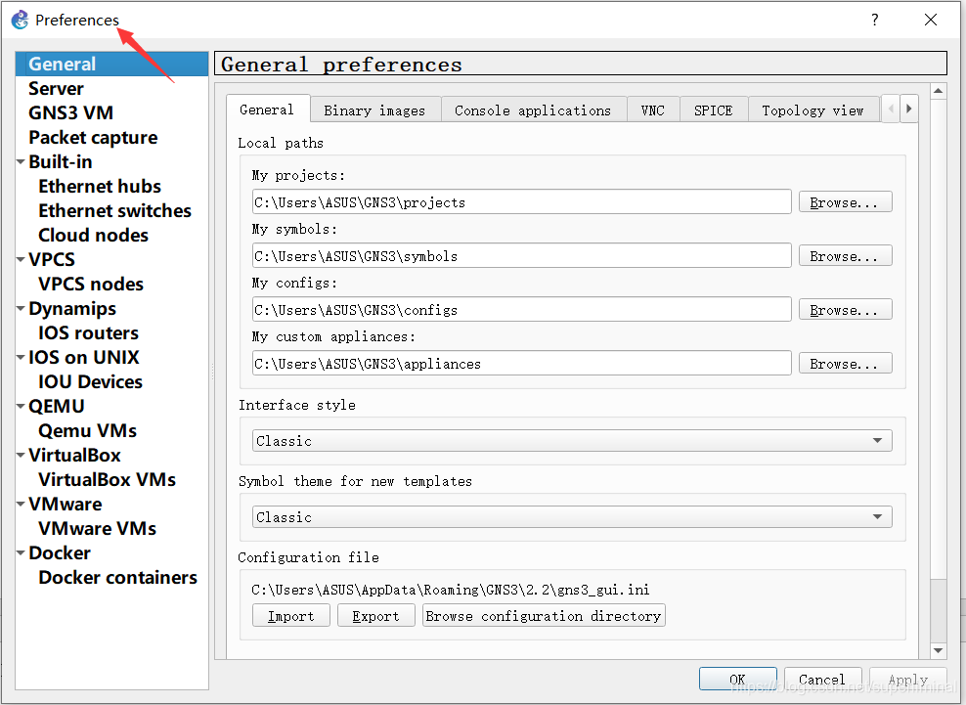
Task: Collapse the Dynamips tree section
Action: click(21, 309)
